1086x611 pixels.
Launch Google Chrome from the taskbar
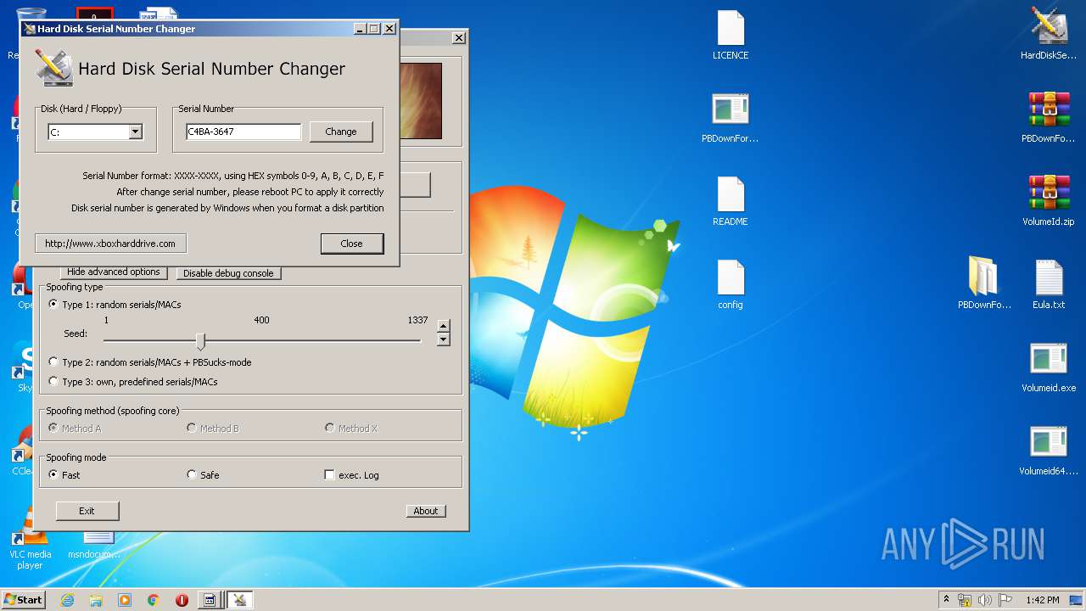[x=154, y=600]
